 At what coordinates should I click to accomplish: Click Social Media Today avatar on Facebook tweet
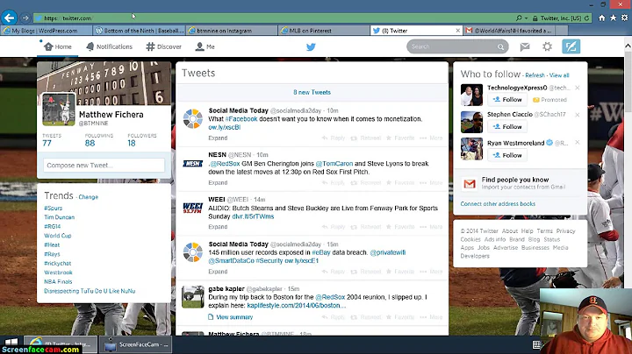(193, 118)
